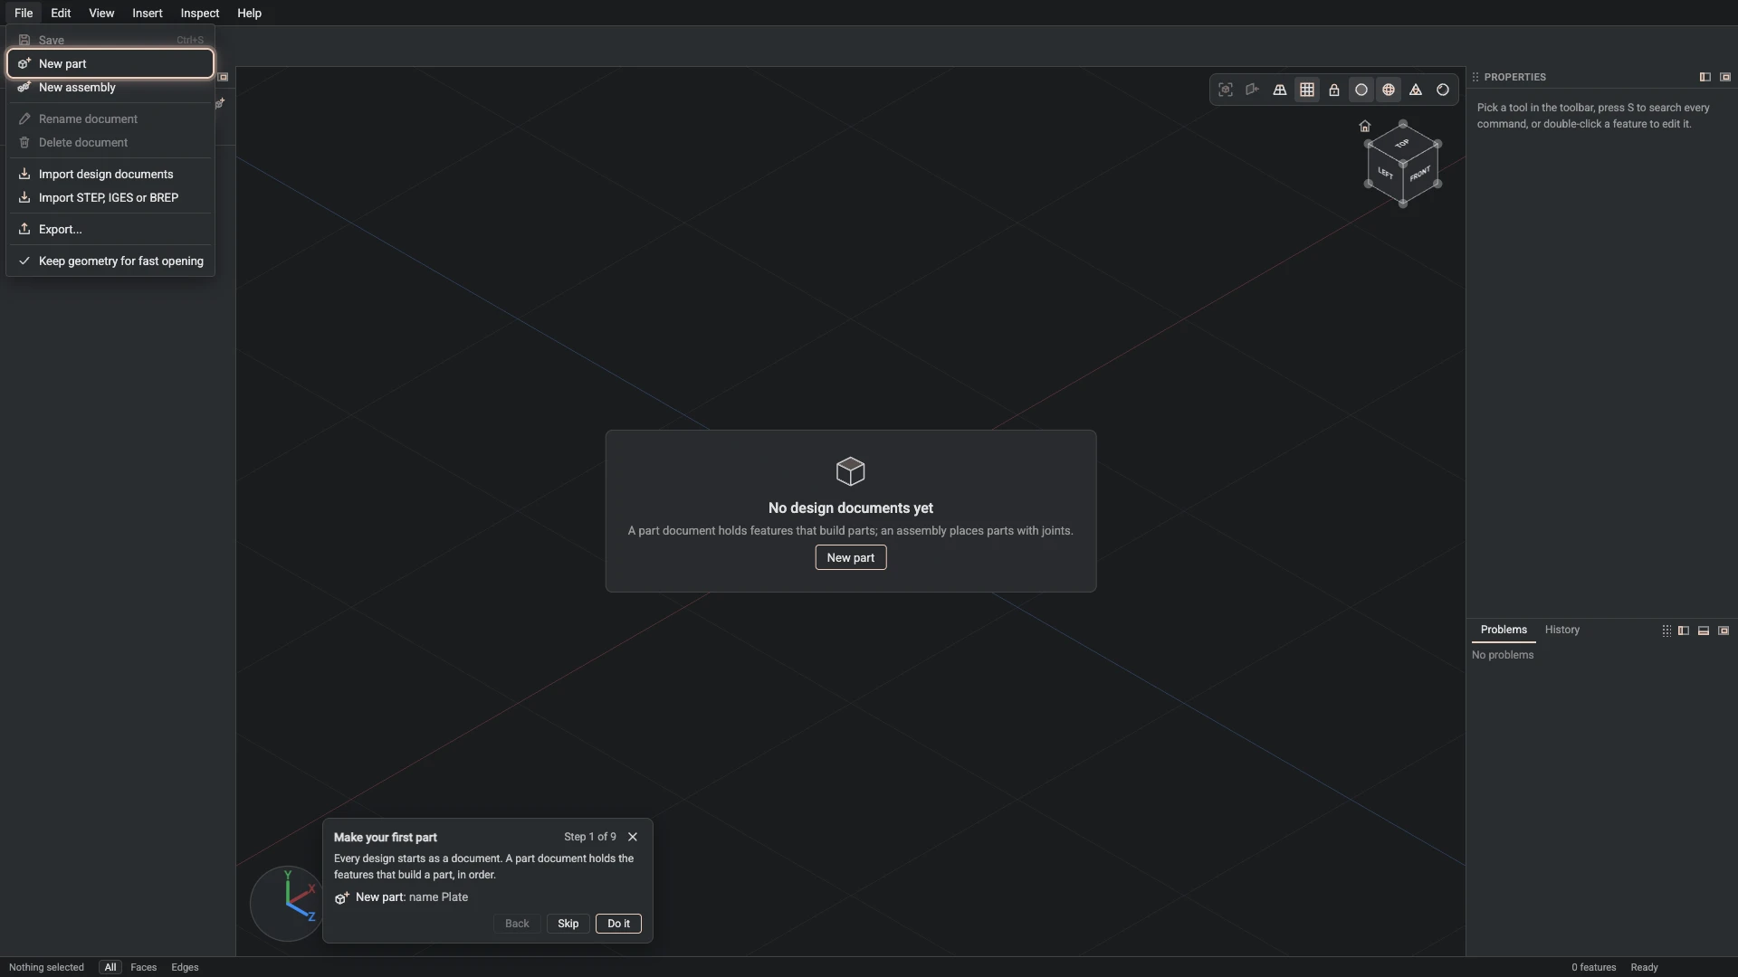The image size is (1738, 977).
Task: Click the Properties panel float icon
Action: tap(1725, 77)
